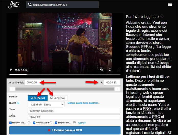Image resolution: width=178 pixels, height=135 pixels.
Task: Click help mark next to Scopri i met...
Action: [74, 122]
